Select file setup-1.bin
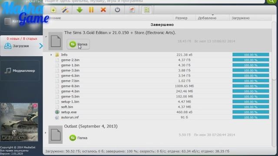 70,102
